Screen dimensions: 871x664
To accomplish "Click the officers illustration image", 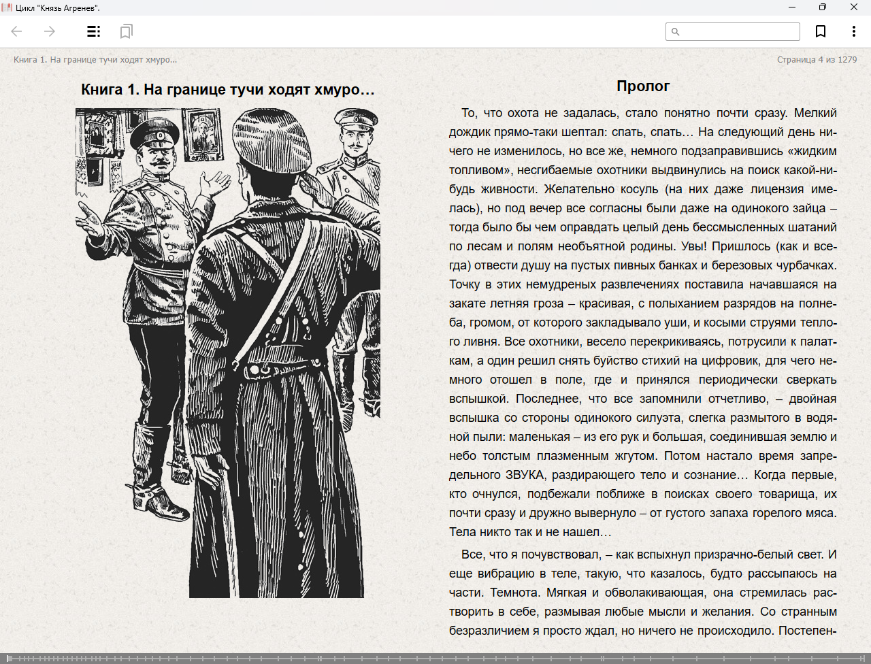I will [227, 352].
